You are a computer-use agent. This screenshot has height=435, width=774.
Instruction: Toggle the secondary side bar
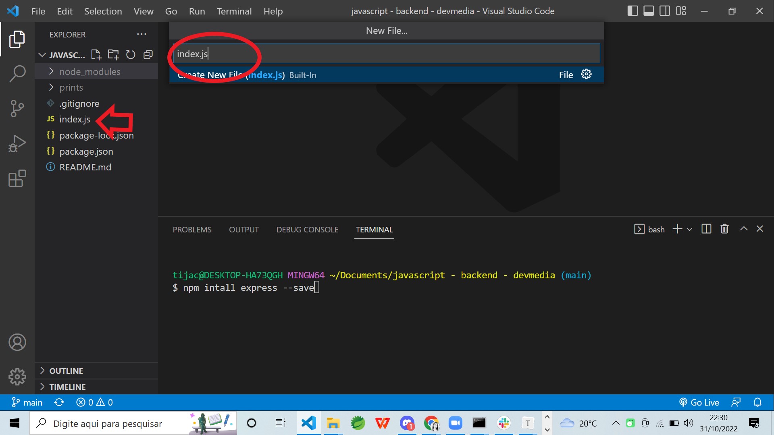click(x=664, y=11)
